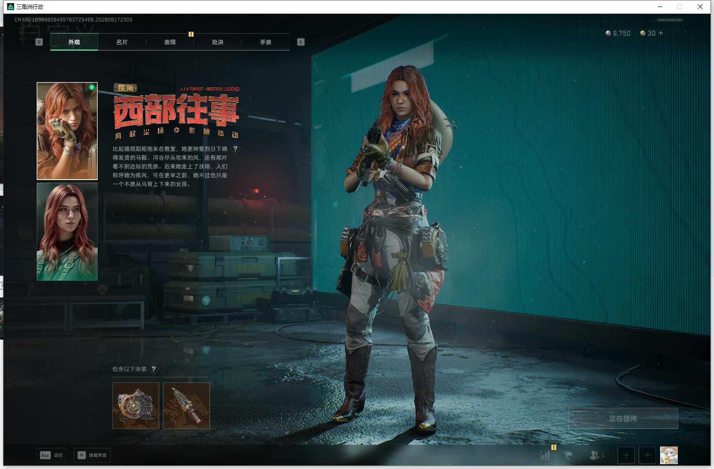Image resolution: width=714 pixels, height=469 pixels.
Task: Switch to the 外观 tab
Action: [74, 42]
